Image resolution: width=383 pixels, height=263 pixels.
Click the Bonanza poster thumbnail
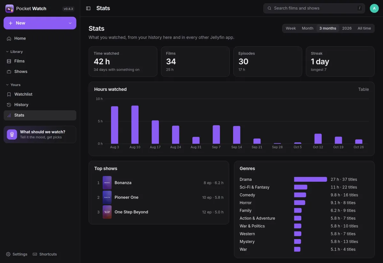107,183
